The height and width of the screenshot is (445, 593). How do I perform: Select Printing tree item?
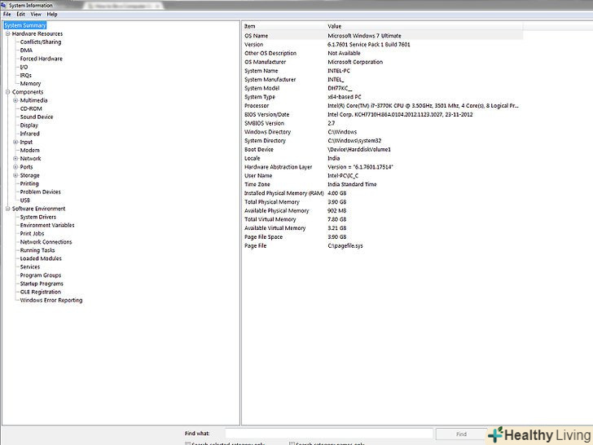[x=29, y=183]
